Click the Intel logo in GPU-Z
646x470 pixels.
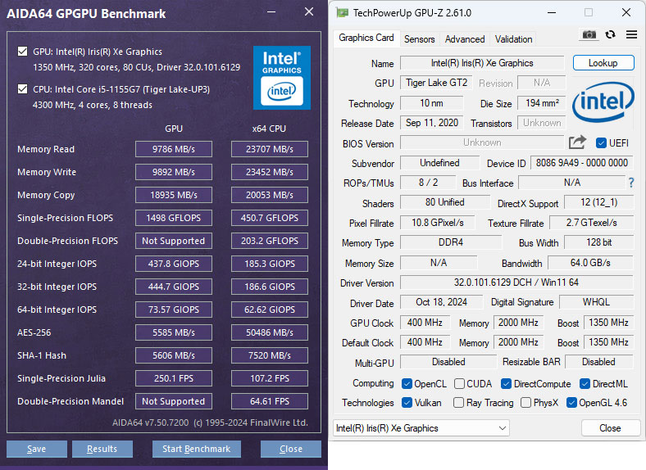click(603, 104)
